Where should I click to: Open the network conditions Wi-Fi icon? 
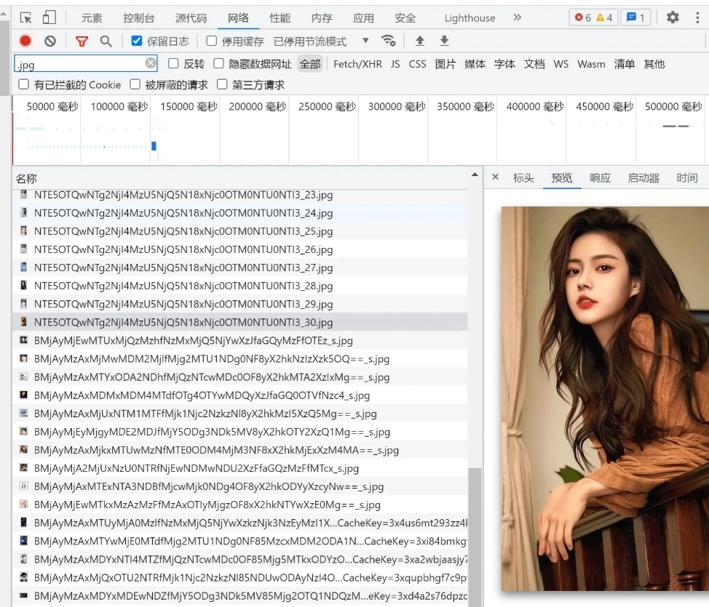(x=389, y=41)
